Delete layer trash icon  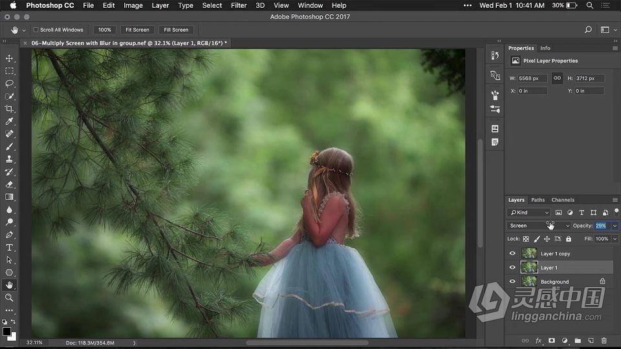[x=604, y=341]
